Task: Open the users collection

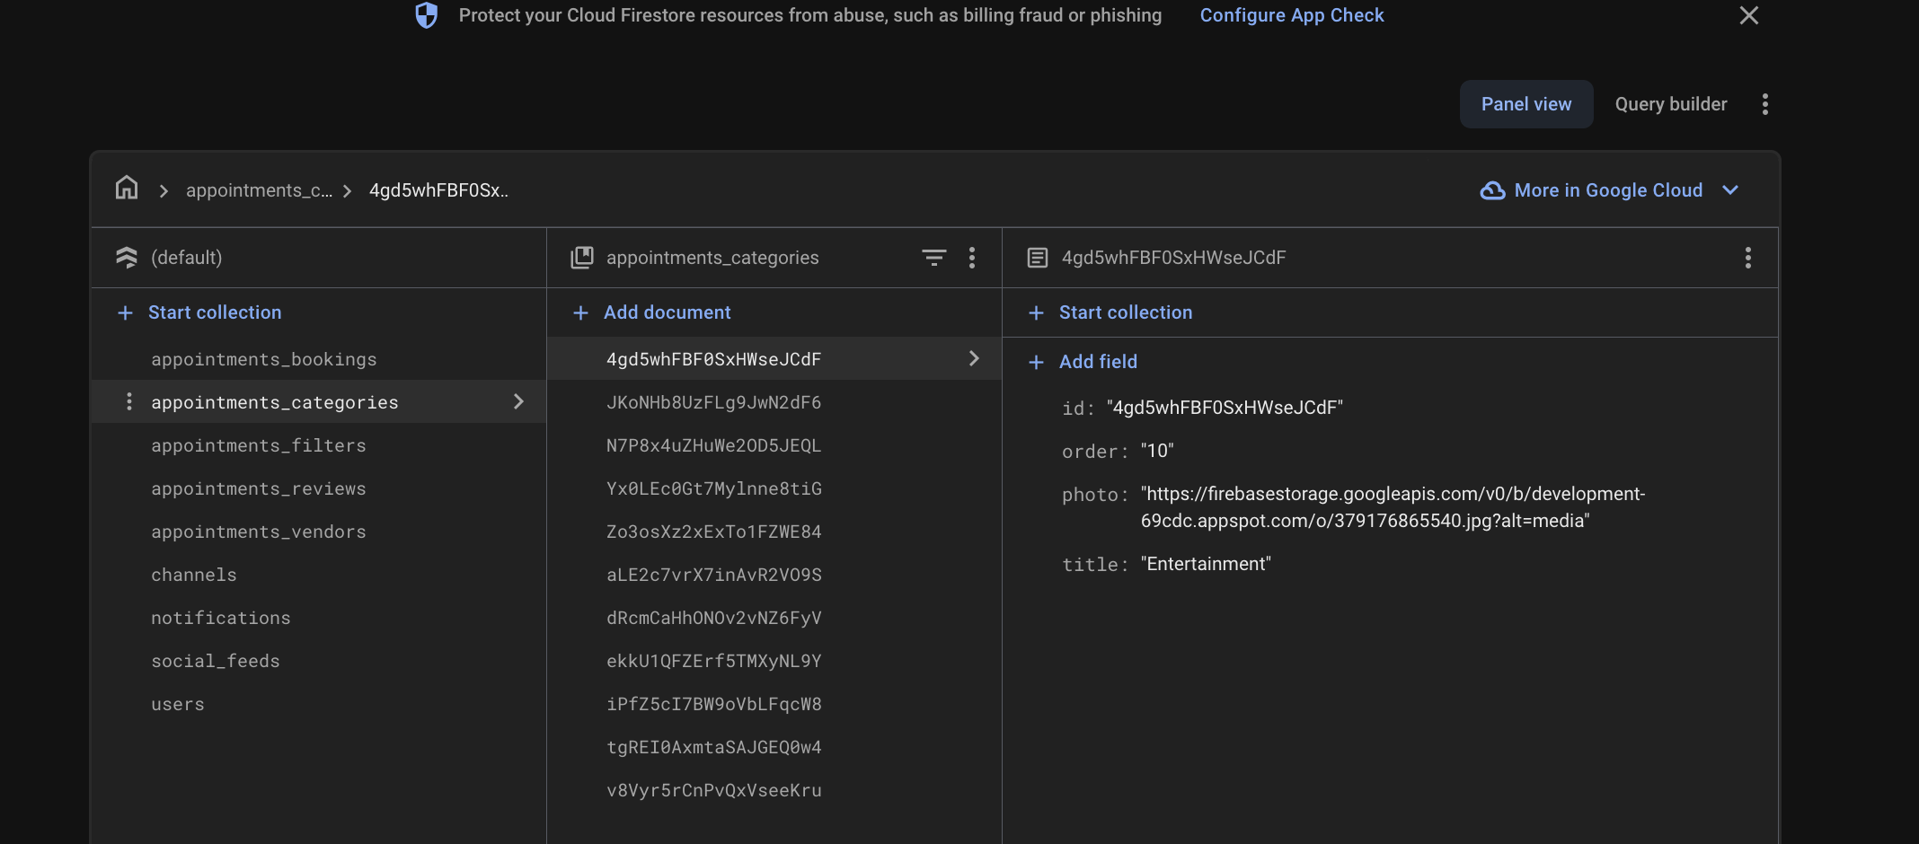Action: click(178, 704)
